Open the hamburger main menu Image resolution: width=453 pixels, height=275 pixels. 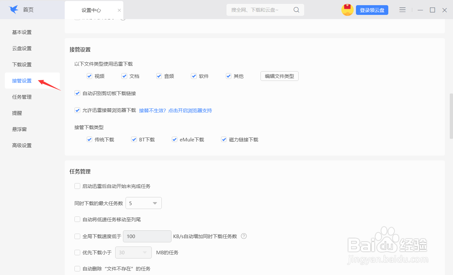click(403, 10)
